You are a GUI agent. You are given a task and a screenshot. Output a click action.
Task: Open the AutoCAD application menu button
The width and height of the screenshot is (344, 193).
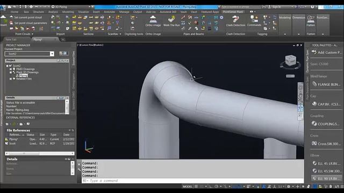(x=3, y=8)
